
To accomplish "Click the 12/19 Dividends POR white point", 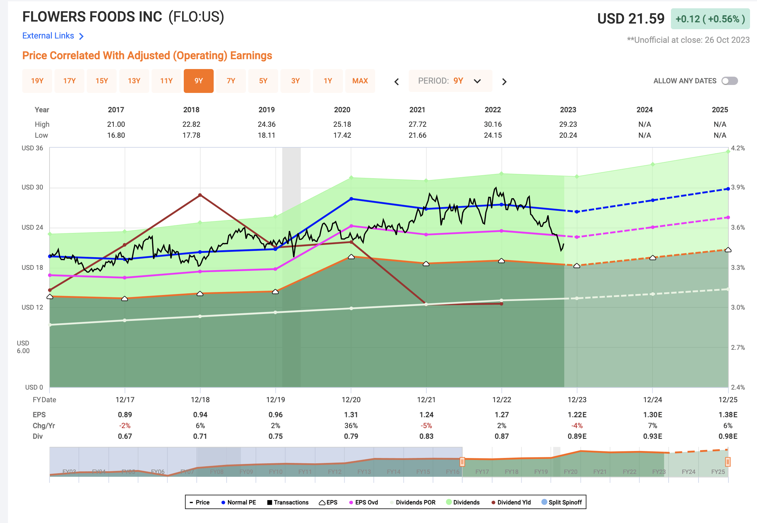I will pyautogui.click(x=275, y=312).
